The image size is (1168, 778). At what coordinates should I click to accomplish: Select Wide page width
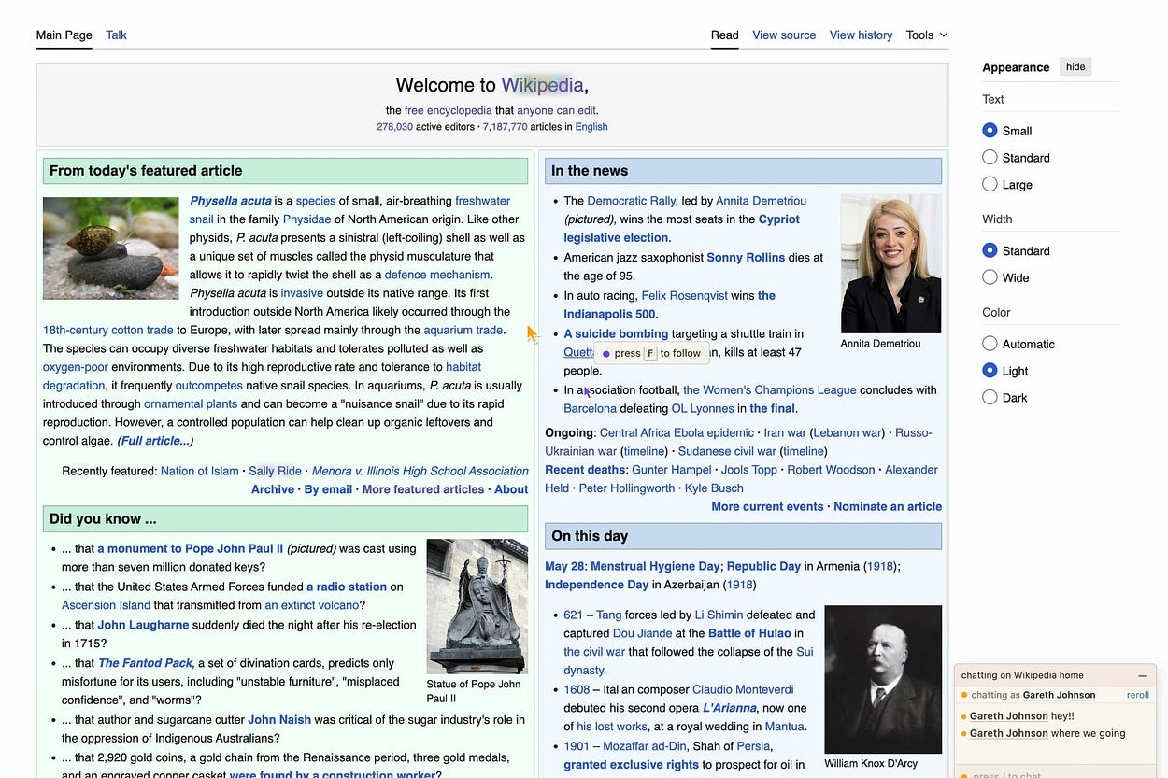pyautogui.click(x=990, y=277)
